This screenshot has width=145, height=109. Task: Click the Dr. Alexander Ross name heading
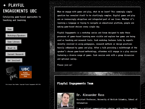coord(90,95)
